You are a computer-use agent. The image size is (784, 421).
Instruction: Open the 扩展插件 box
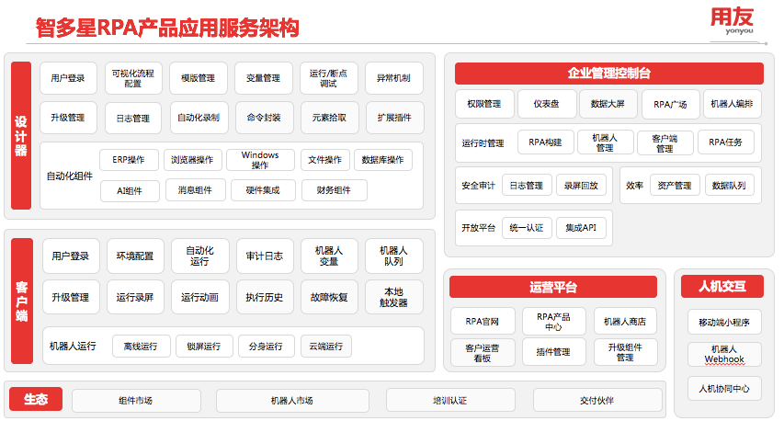394,118
